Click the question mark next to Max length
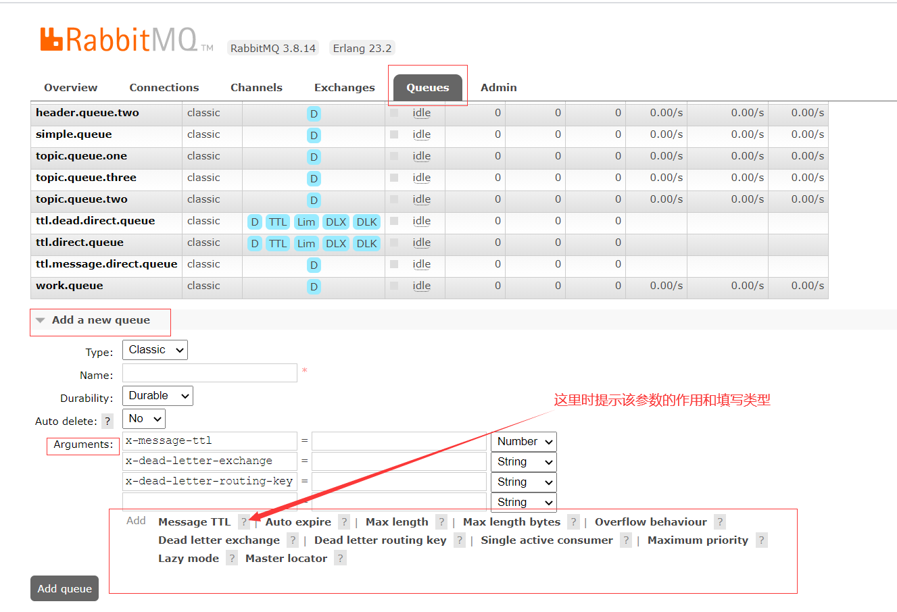The width and height of the screenshot is (897, 612). pos(441,522)
